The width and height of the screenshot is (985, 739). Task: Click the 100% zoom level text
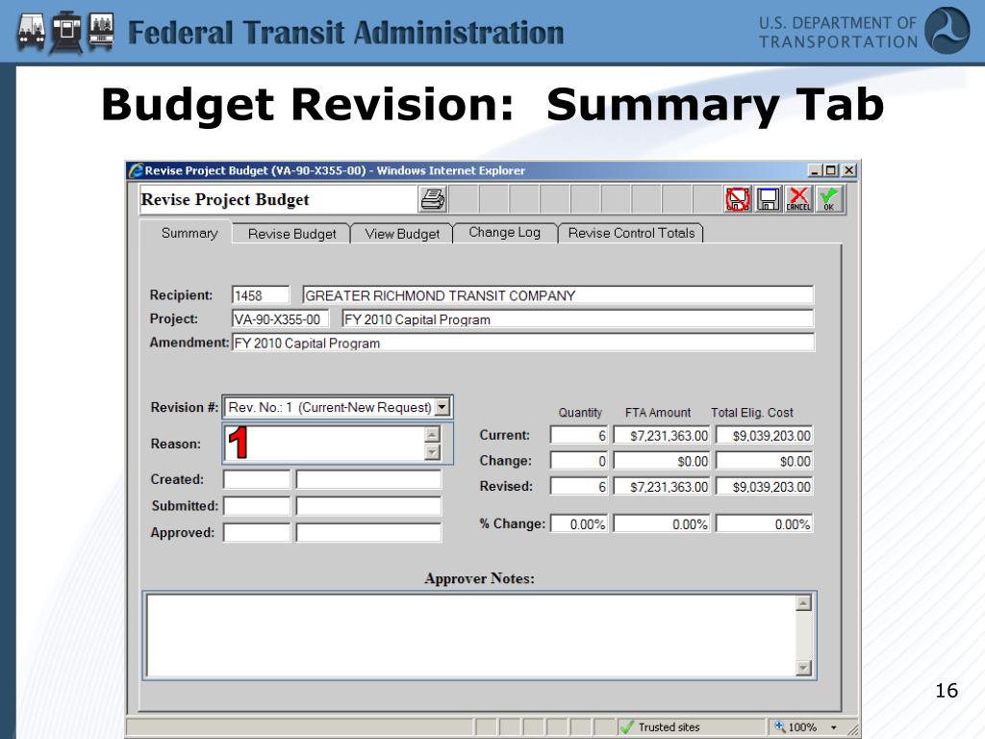point(802,727)
